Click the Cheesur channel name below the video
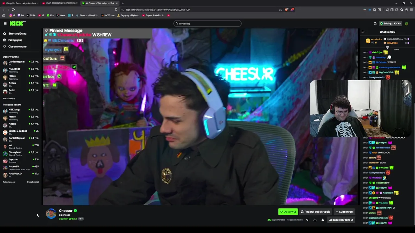Viewport: 415px width, 233px height. coord(65,211)
